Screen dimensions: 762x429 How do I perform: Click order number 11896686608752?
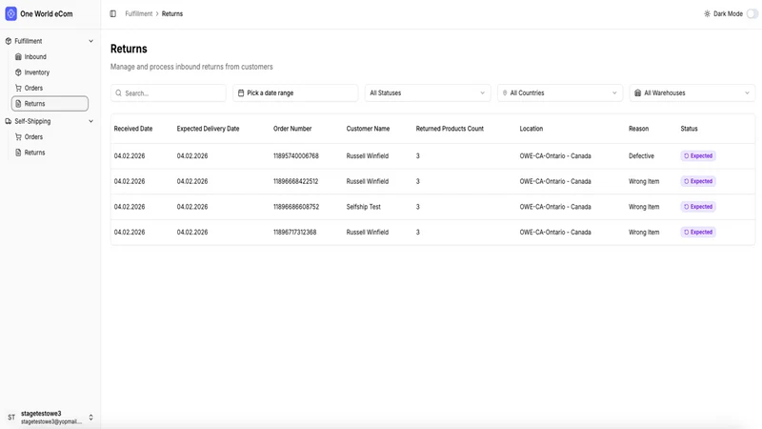[x=296, y=207]
